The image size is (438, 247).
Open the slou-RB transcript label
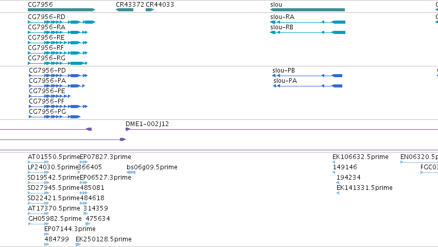(282, 27)
